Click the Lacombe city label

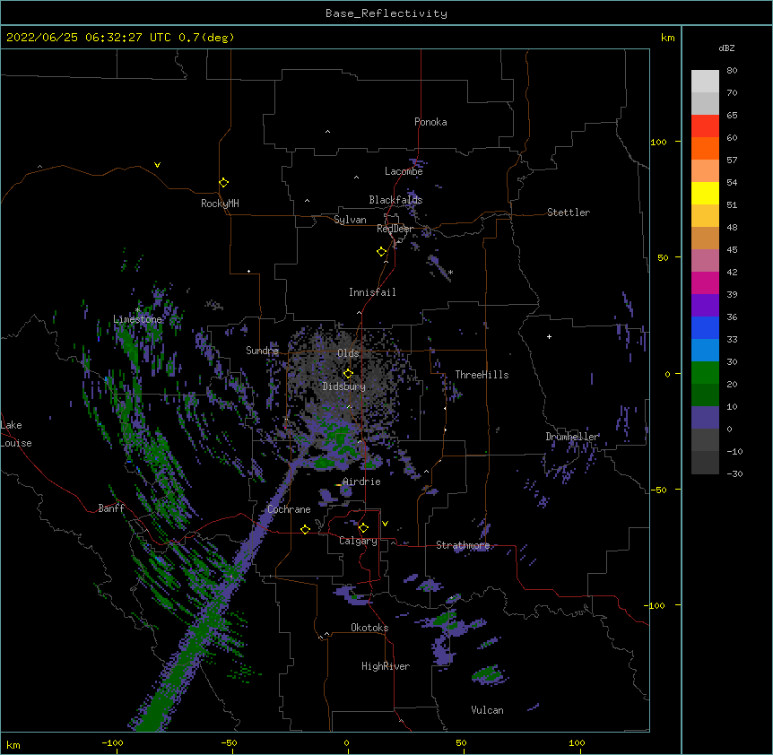pyautogui.click(x=404, y=171)
